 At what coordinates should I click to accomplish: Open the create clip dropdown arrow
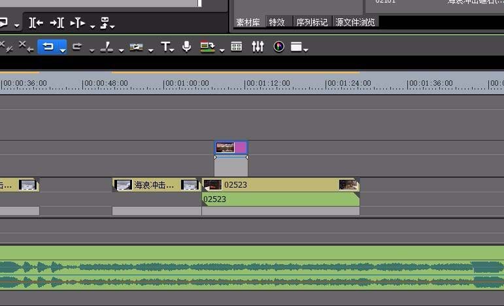pyautogui.click(x=222, y=50)
